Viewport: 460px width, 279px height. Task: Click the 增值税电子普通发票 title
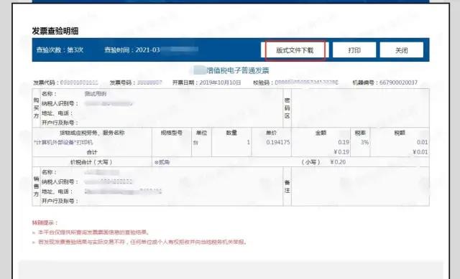pos(238,70)
